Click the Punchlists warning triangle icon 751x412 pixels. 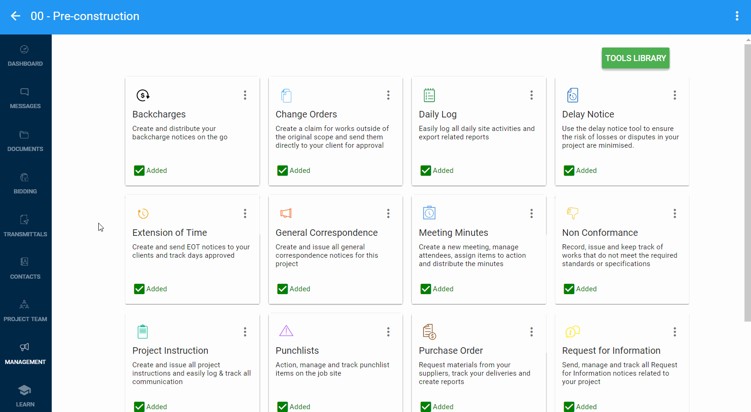[x=286, y=331]
